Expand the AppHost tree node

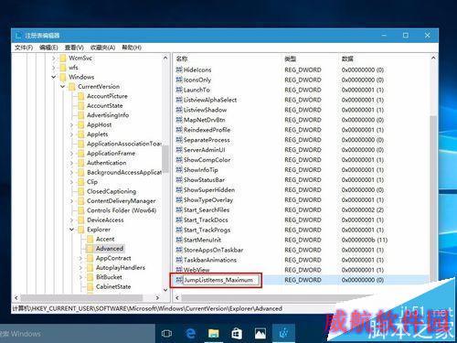pos(72,124)
